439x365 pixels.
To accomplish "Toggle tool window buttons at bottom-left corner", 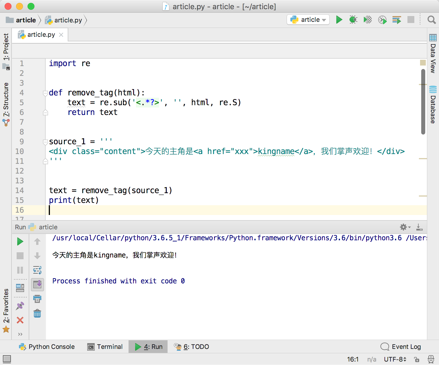I will (x=7, y=359).
